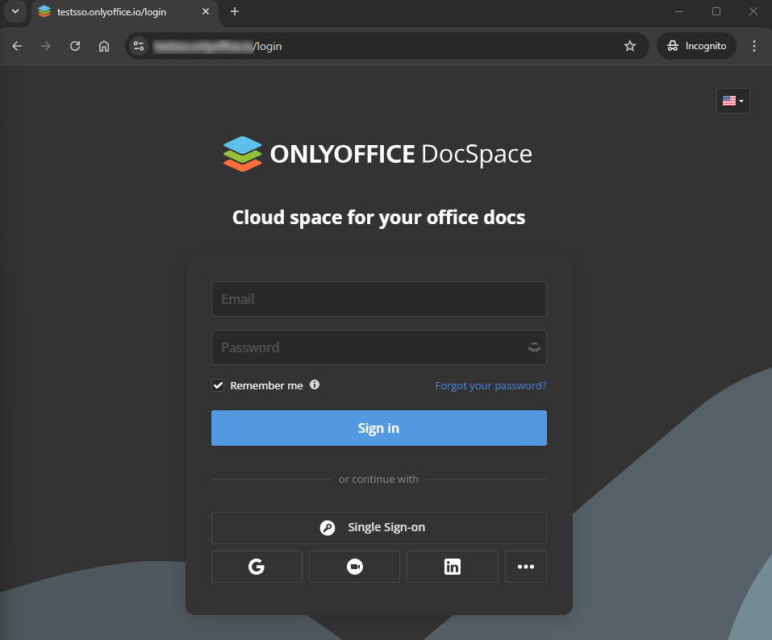This screenshot has width=772, height=640.
Task: Click the Single Sign-on key icon
Action: [x=328, y=527]
